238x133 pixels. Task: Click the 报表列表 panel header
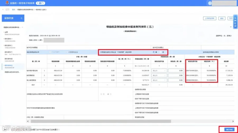pyautogui.click(x=13, y=18)
